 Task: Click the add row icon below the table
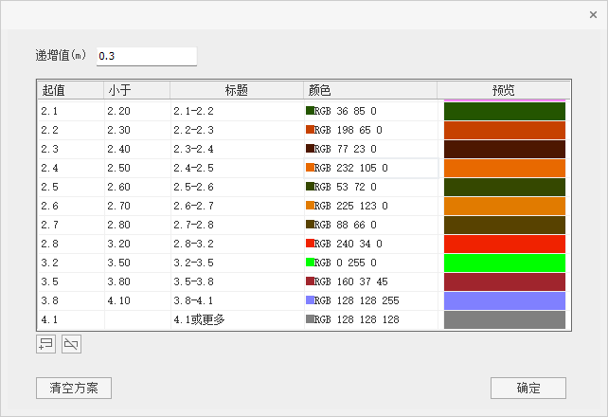pyautogui.click(x=45, y=344)
